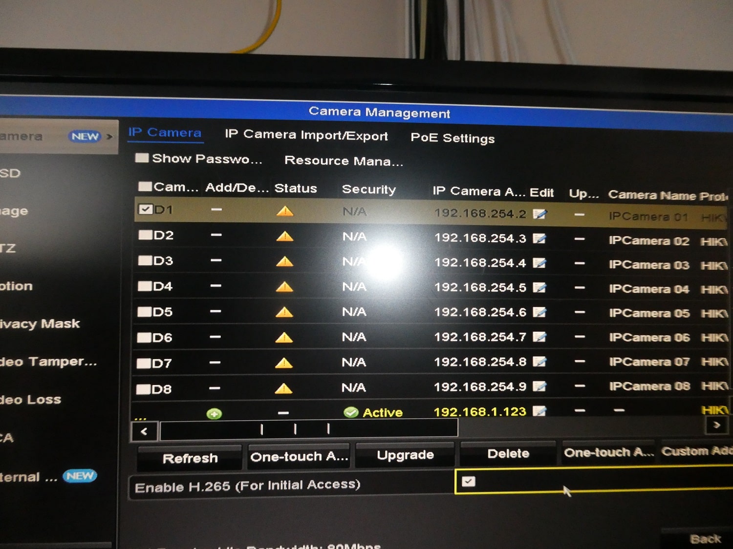Click green add icon for 192.168.1.123
Viewport: 733px width, 549px height.
point(214,414)
